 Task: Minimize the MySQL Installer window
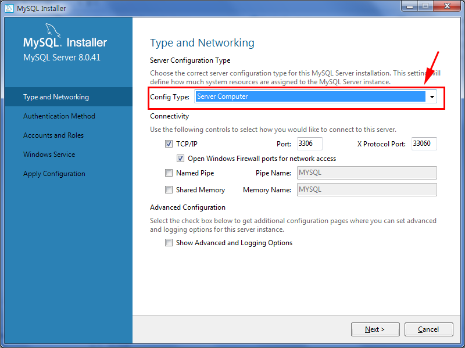coord(410,6)
